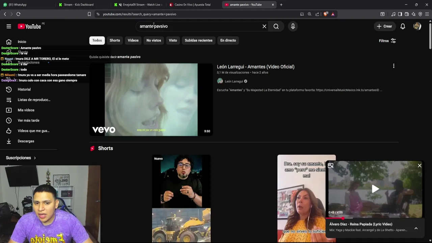Open the Brave VPN shield icon
This screenshot has width=432, height=243.
pyautogui.click(x=420, y=14)
